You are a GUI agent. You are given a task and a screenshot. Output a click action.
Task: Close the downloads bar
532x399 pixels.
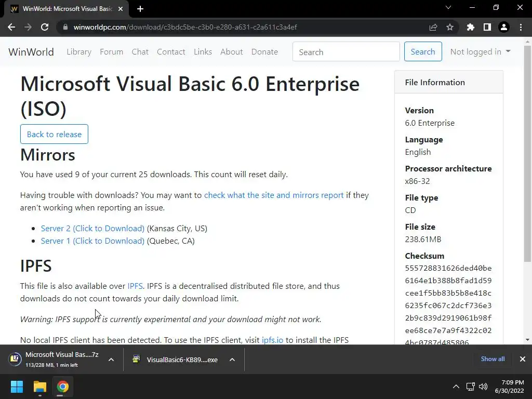tap(523, 359)
